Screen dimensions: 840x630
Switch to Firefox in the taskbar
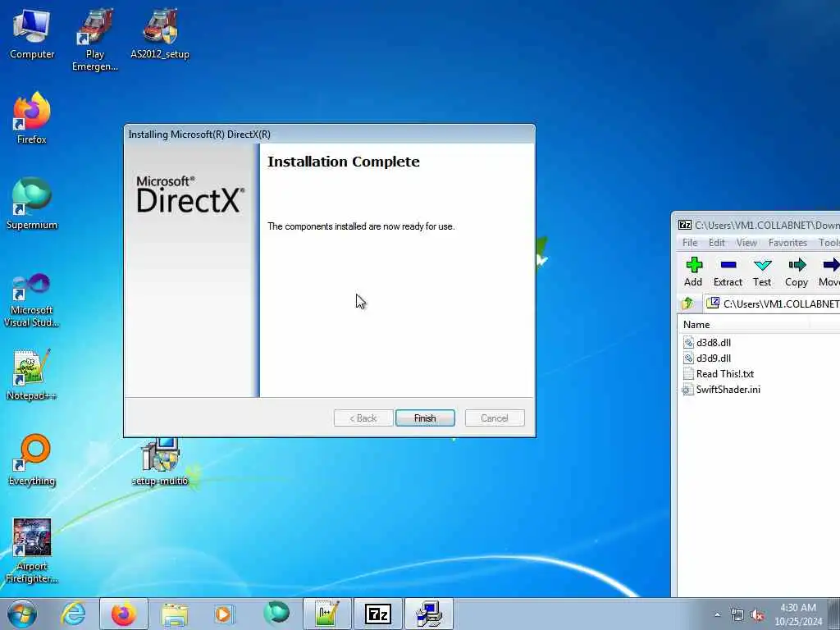click(124, 614)
